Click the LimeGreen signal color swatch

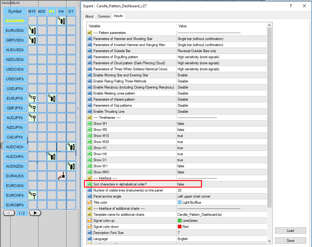(x=179, y=221)
